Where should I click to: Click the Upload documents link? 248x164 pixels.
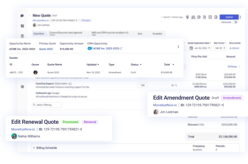(x=234, y=48)
